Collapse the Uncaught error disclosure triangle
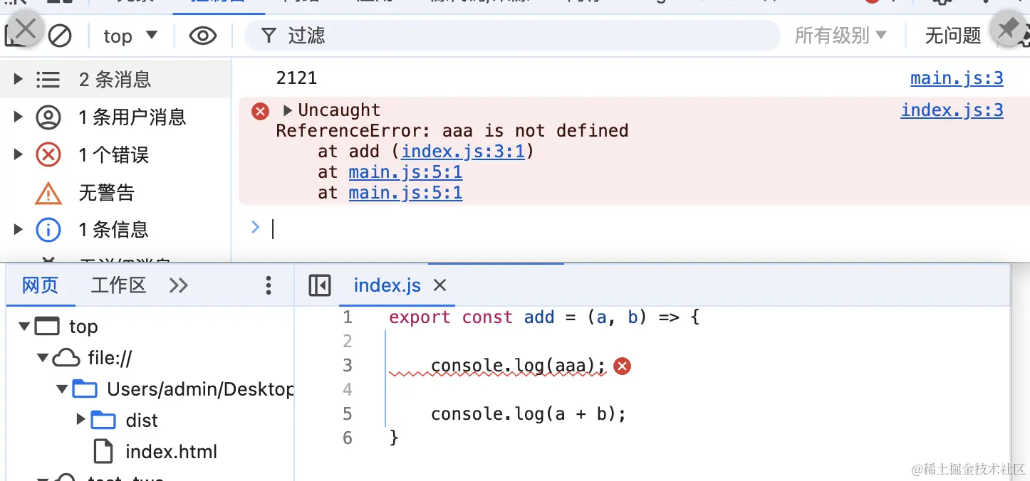This screenshot has width=1030, height=481. coord(288,110)
